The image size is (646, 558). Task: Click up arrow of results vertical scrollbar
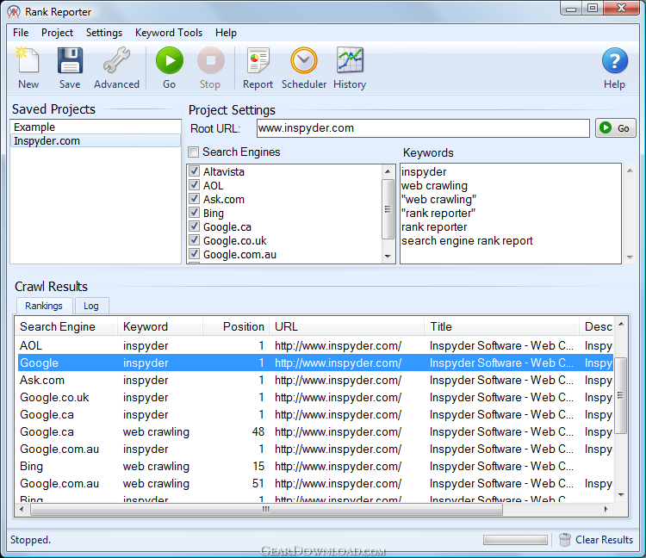coord(621,324)
